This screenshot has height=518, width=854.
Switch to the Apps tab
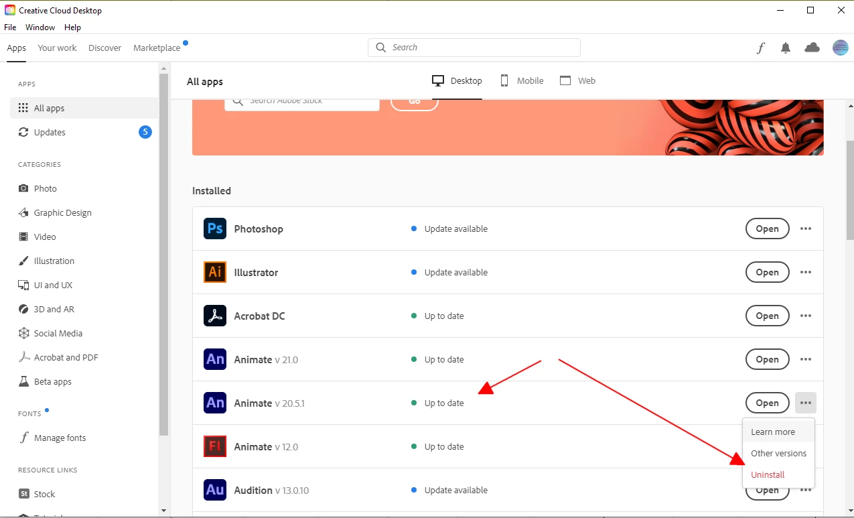[x=16, y=48]
